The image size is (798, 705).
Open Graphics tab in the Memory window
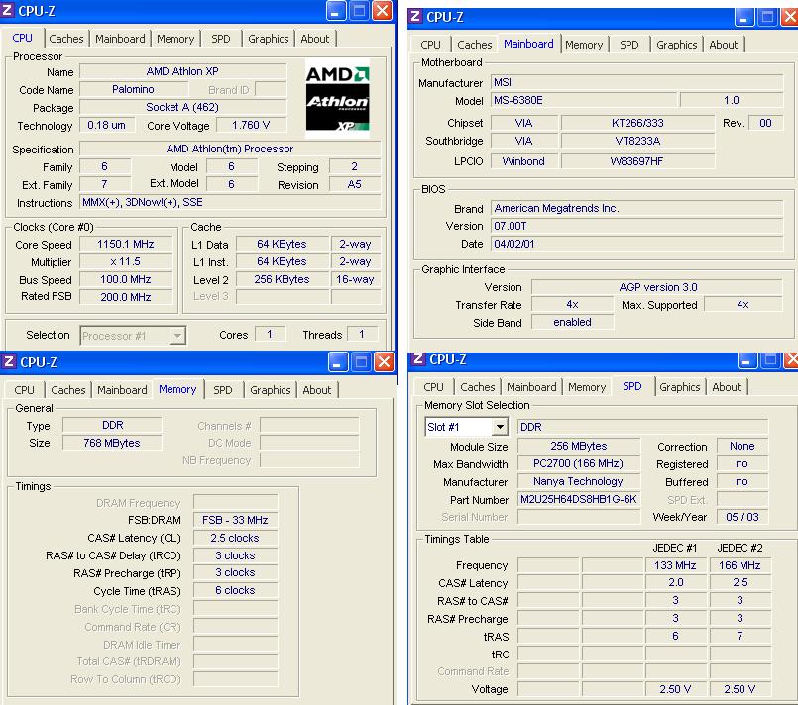point(271,390)
